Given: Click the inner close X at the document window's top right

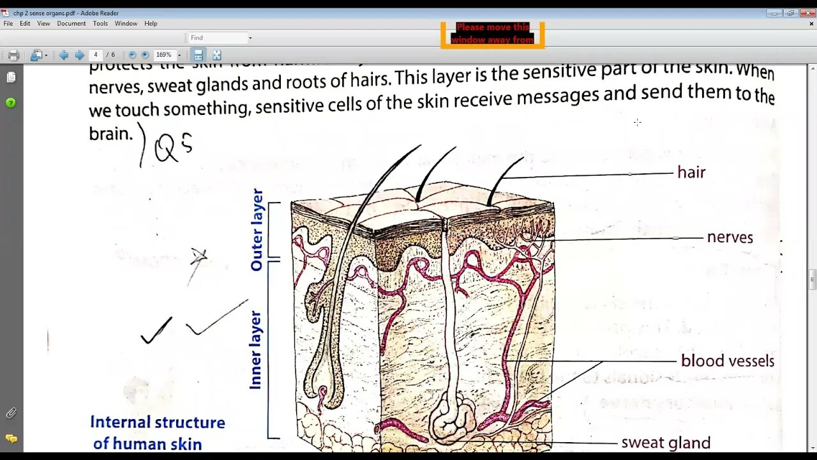Looking at the screenshot, I should (x=811, y=24).
